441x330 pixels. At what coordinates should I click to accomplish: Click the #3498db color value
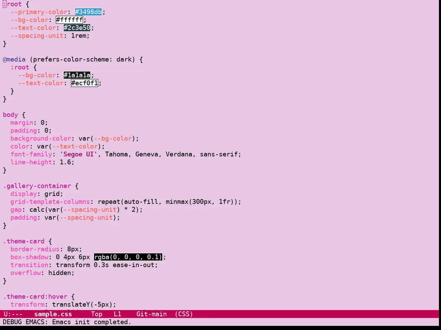[89, 12]
